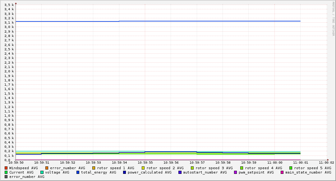Click the green Current AVG legend swatch
The height and width of the screenshot is (181, 336).
tap(6, 172)
